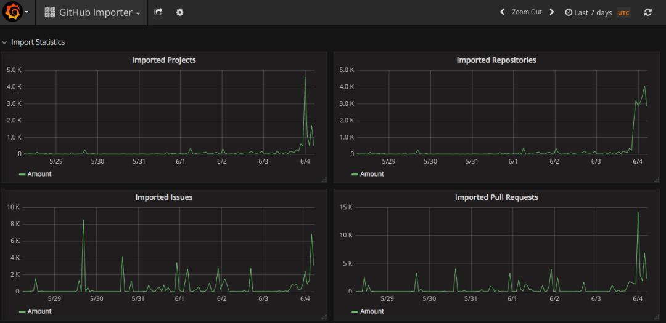Shift time range back with left arrow
The image size is (666, 323).
coord(503,12)
